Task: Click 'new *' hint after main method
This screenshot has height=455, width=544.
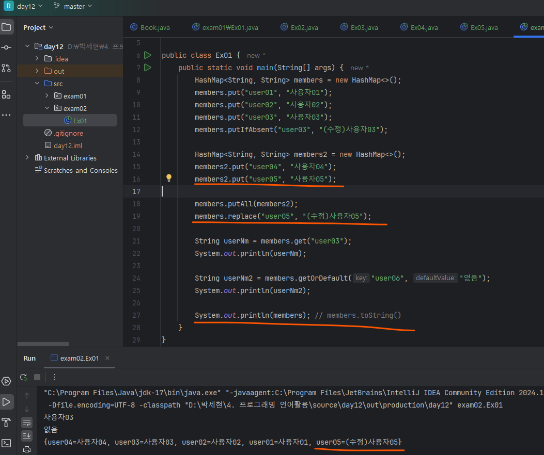Action: [360, 68]
